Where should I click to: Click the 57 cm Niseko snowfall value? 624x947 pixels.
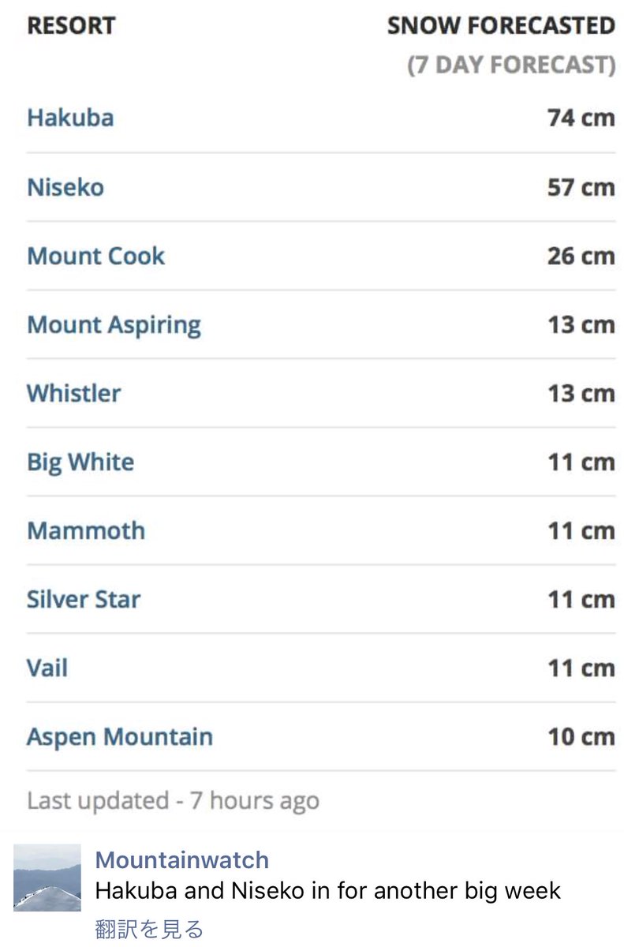pos(581,188)
